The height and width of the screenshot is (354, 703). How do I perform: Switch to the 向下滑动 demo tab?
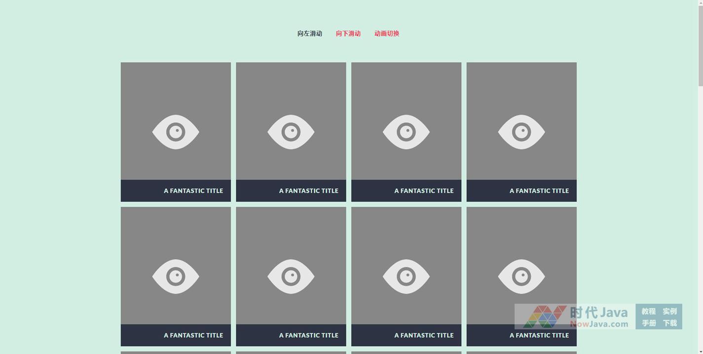348,34
